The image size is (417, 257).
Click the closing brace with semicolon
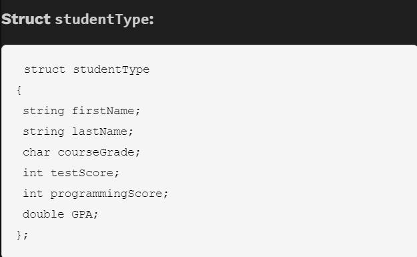tap(22, 235)
